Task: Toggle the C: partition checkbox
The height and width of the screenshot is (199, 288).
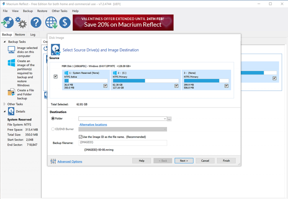Action: pos(176,86)
